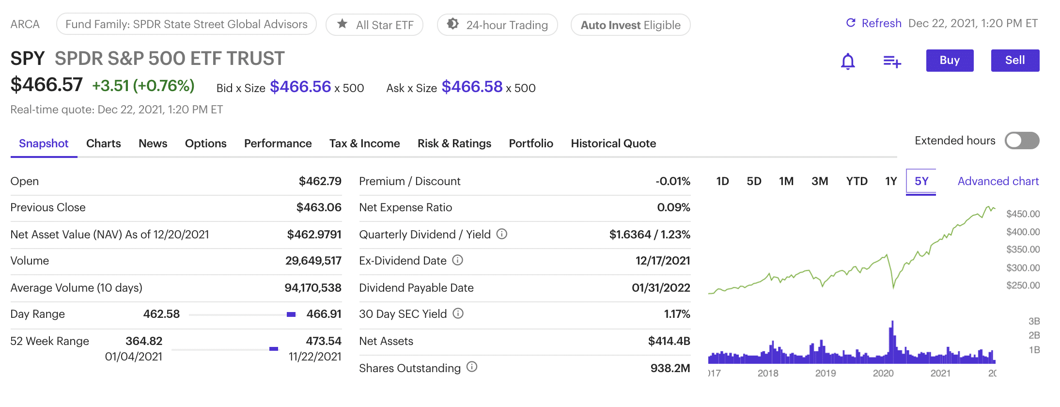Click the SPY ticker symbol

coord(28,59)
